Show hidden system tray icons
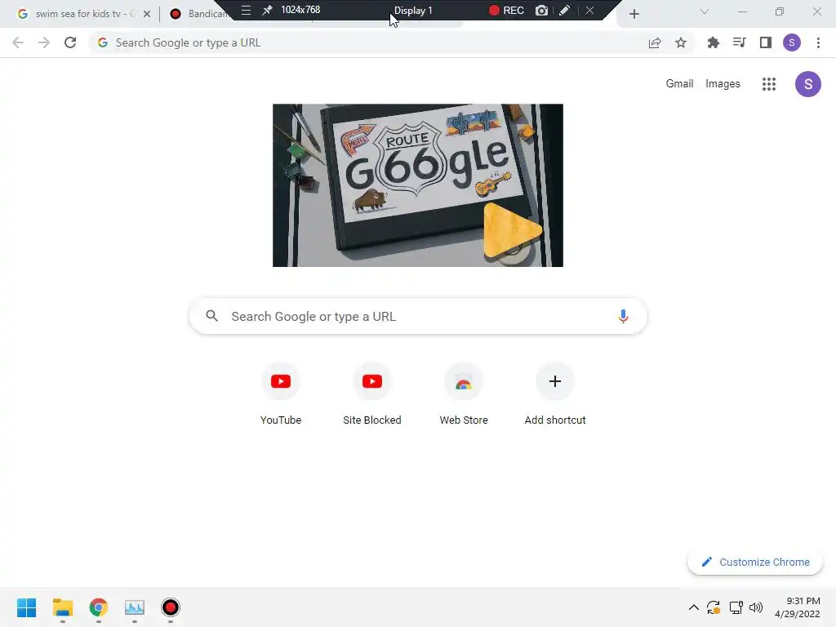The width and height of the screenshot is (836, 627). click(694, 607)
